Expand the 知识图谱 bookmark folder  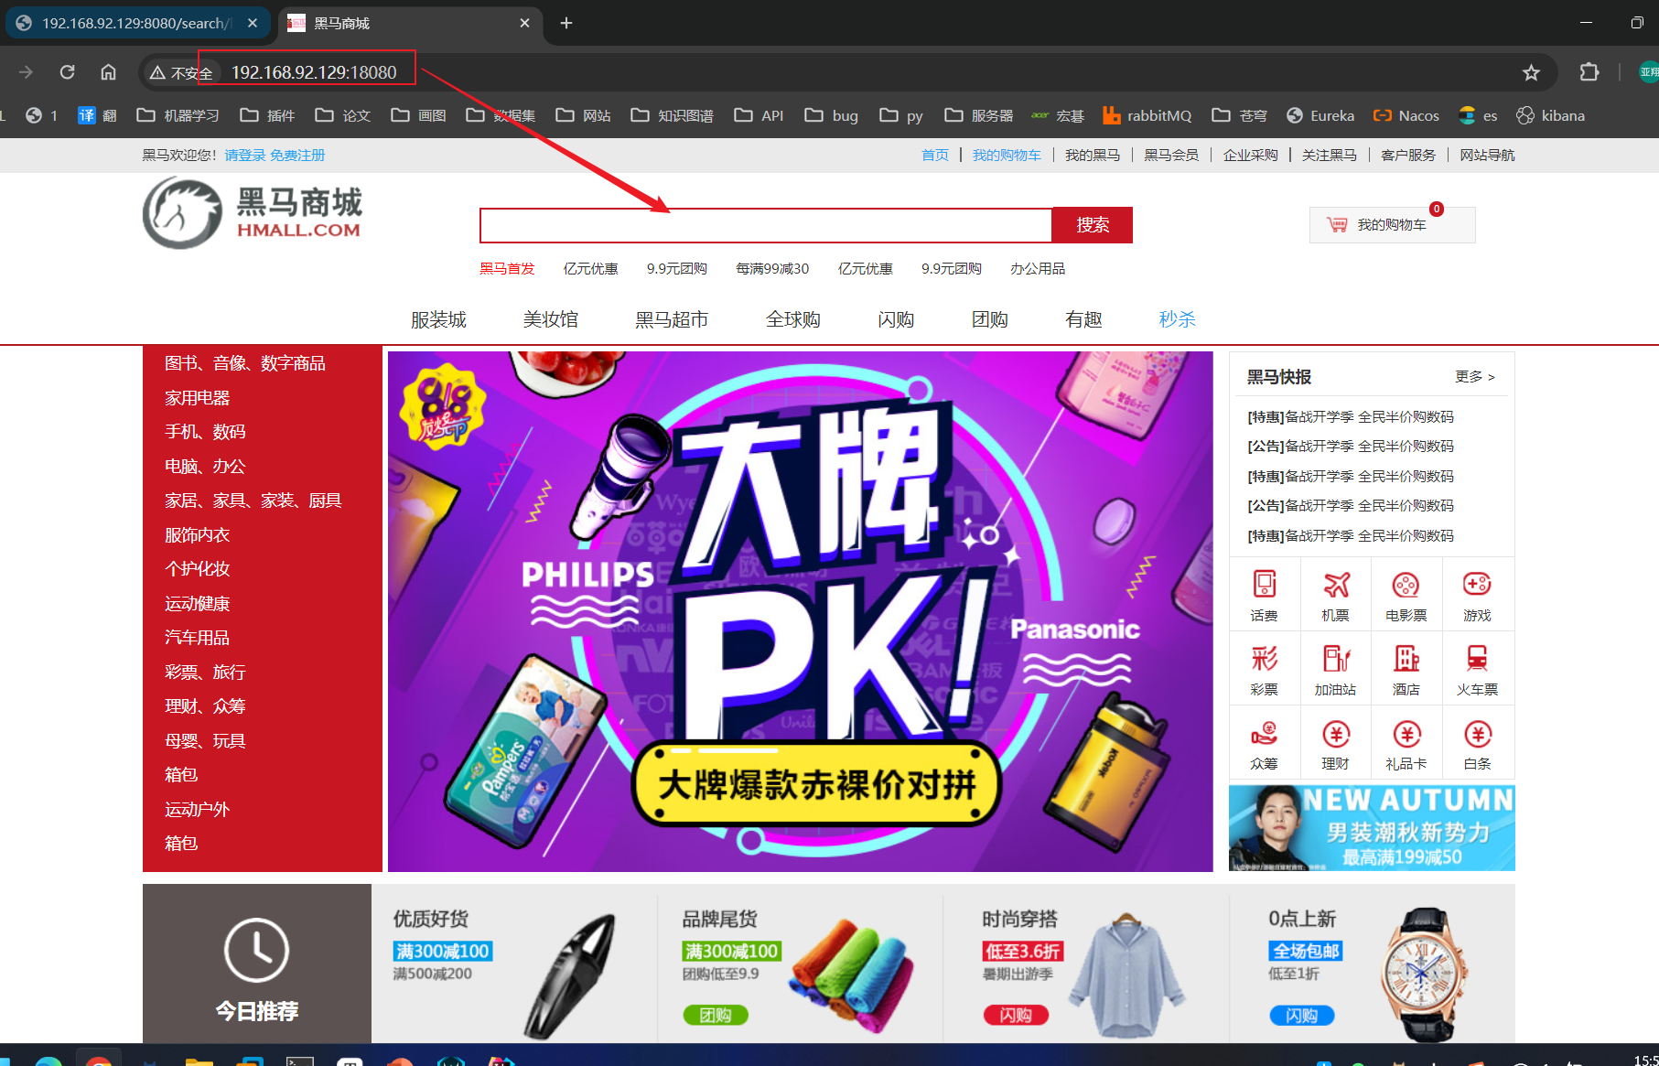click(x=672, y=115)
